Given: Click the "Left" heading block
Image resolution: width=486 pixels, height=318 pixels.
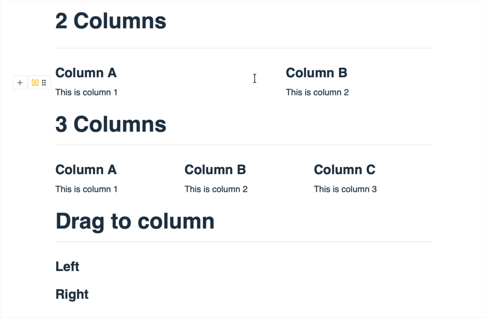Looking at the screenshot, I should coord(67,266).
